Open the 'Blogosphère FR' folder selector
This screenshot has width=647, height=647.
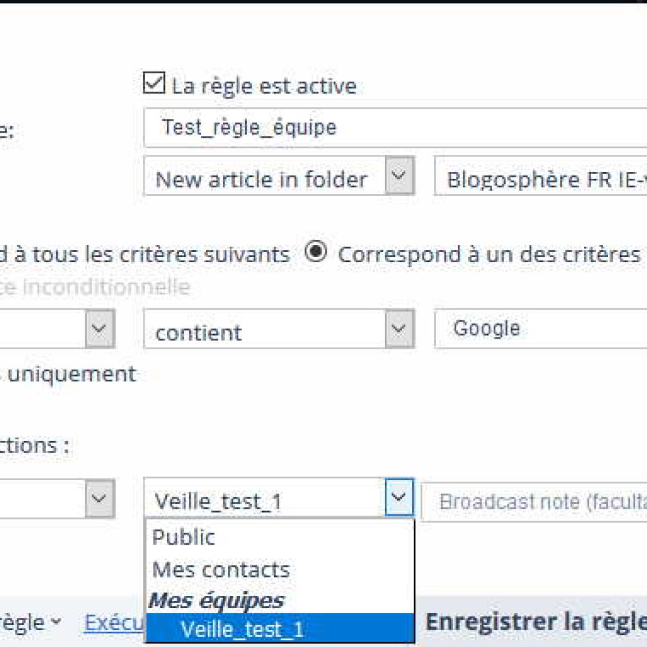coord(541,176)
